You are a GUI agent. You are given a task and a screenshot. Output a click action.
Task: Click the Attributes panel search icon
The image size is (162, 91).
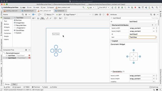click(x=151, y=15)
